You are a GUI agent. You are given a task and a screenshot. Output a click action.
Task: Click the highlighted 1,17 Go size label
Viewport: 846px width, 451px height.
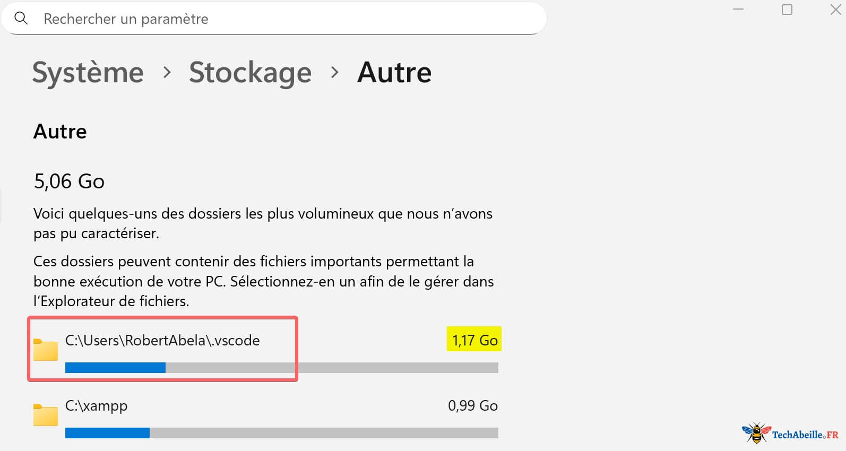473,340
